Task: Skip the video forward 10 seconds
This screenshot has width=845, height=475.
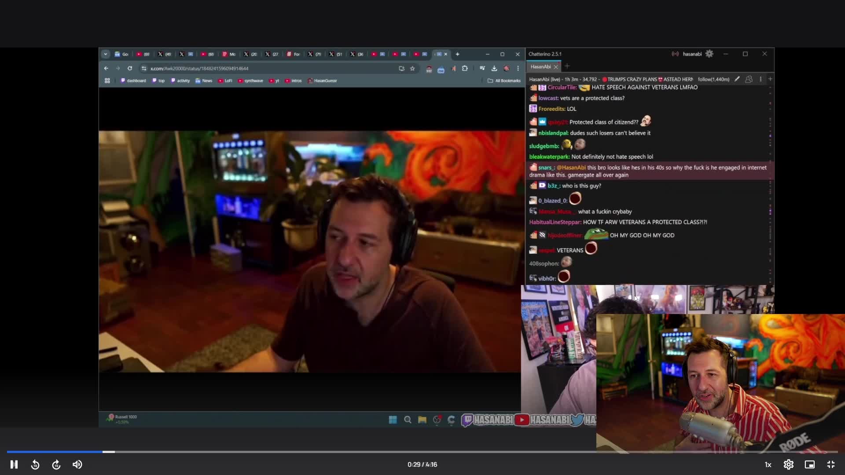Action: [56, 464]
